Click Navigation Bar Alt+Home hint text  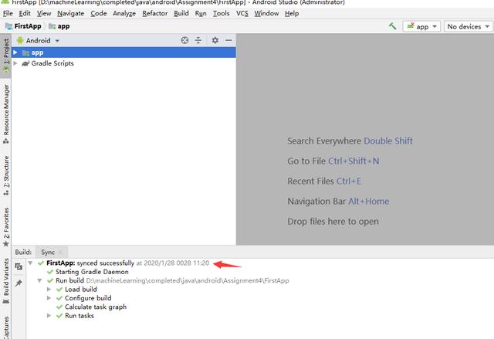[x=338, y=202]
